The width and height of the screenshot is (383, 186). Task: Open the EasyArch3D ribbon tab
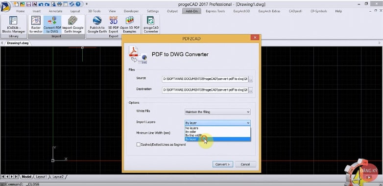pos(241,11)
